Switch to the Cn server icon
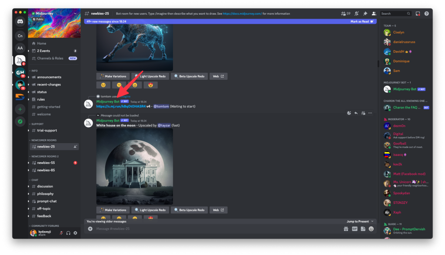445x255 pixels. click(20, 36)
